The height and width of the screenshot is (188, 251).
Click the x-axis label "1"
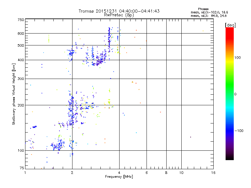pyautogui.click(x=25, y=173)
